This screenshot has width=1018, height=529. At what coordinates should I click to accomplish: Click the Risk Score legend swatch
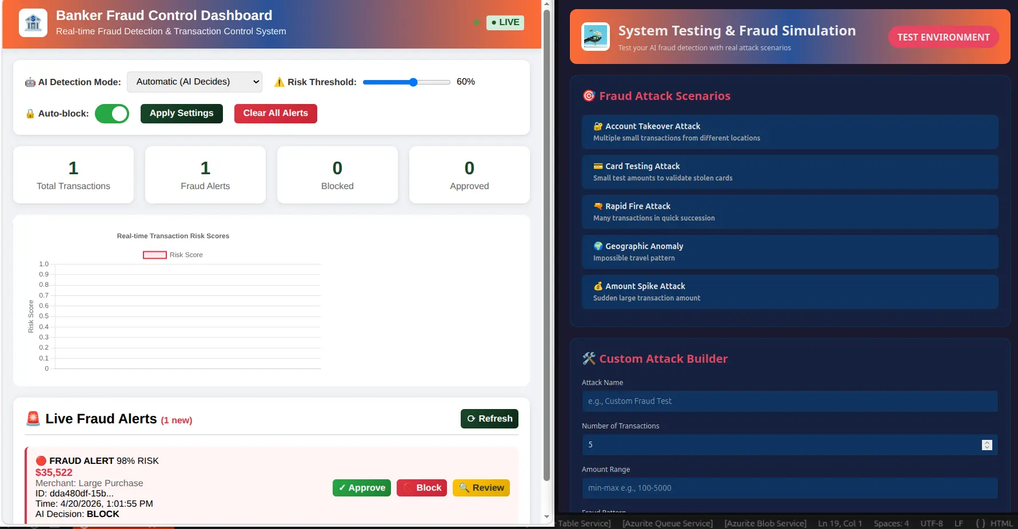click(x=155, y=255)
